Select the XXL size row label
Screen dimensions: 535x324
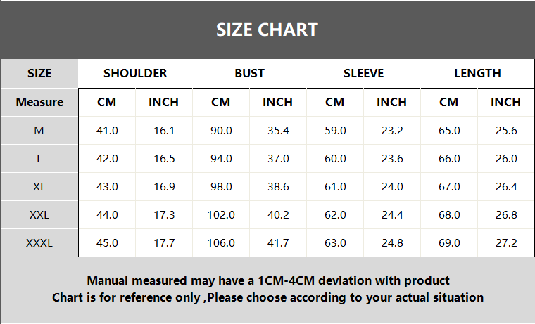click(39, 215)
